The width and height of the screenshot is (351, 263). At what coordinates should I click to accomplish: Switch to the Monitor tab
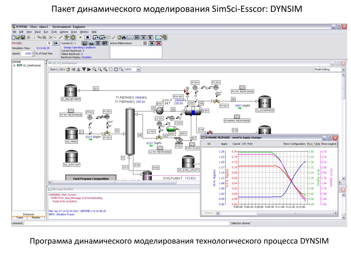pyautogui.click(x=36, y=217)
